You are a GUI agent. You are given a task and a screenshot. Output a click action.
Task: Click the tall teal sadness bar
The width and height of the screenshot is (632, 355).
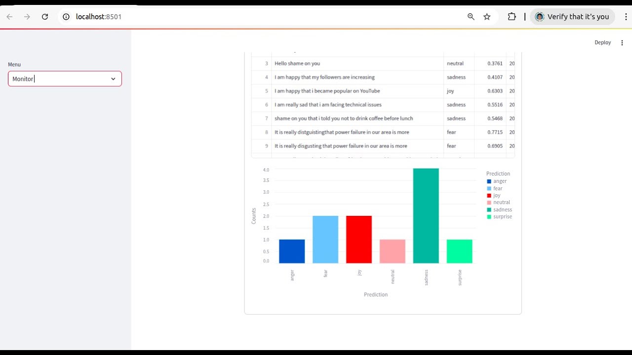click(426, 216)
